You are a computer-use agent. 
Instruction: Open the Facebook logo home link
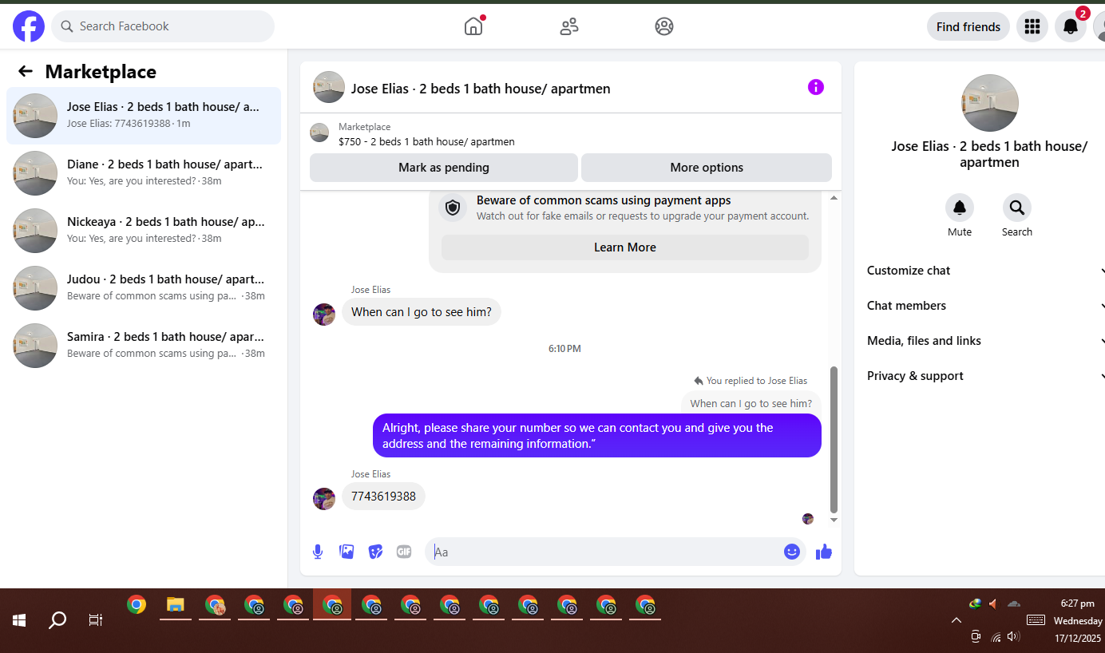coord(29,26)
